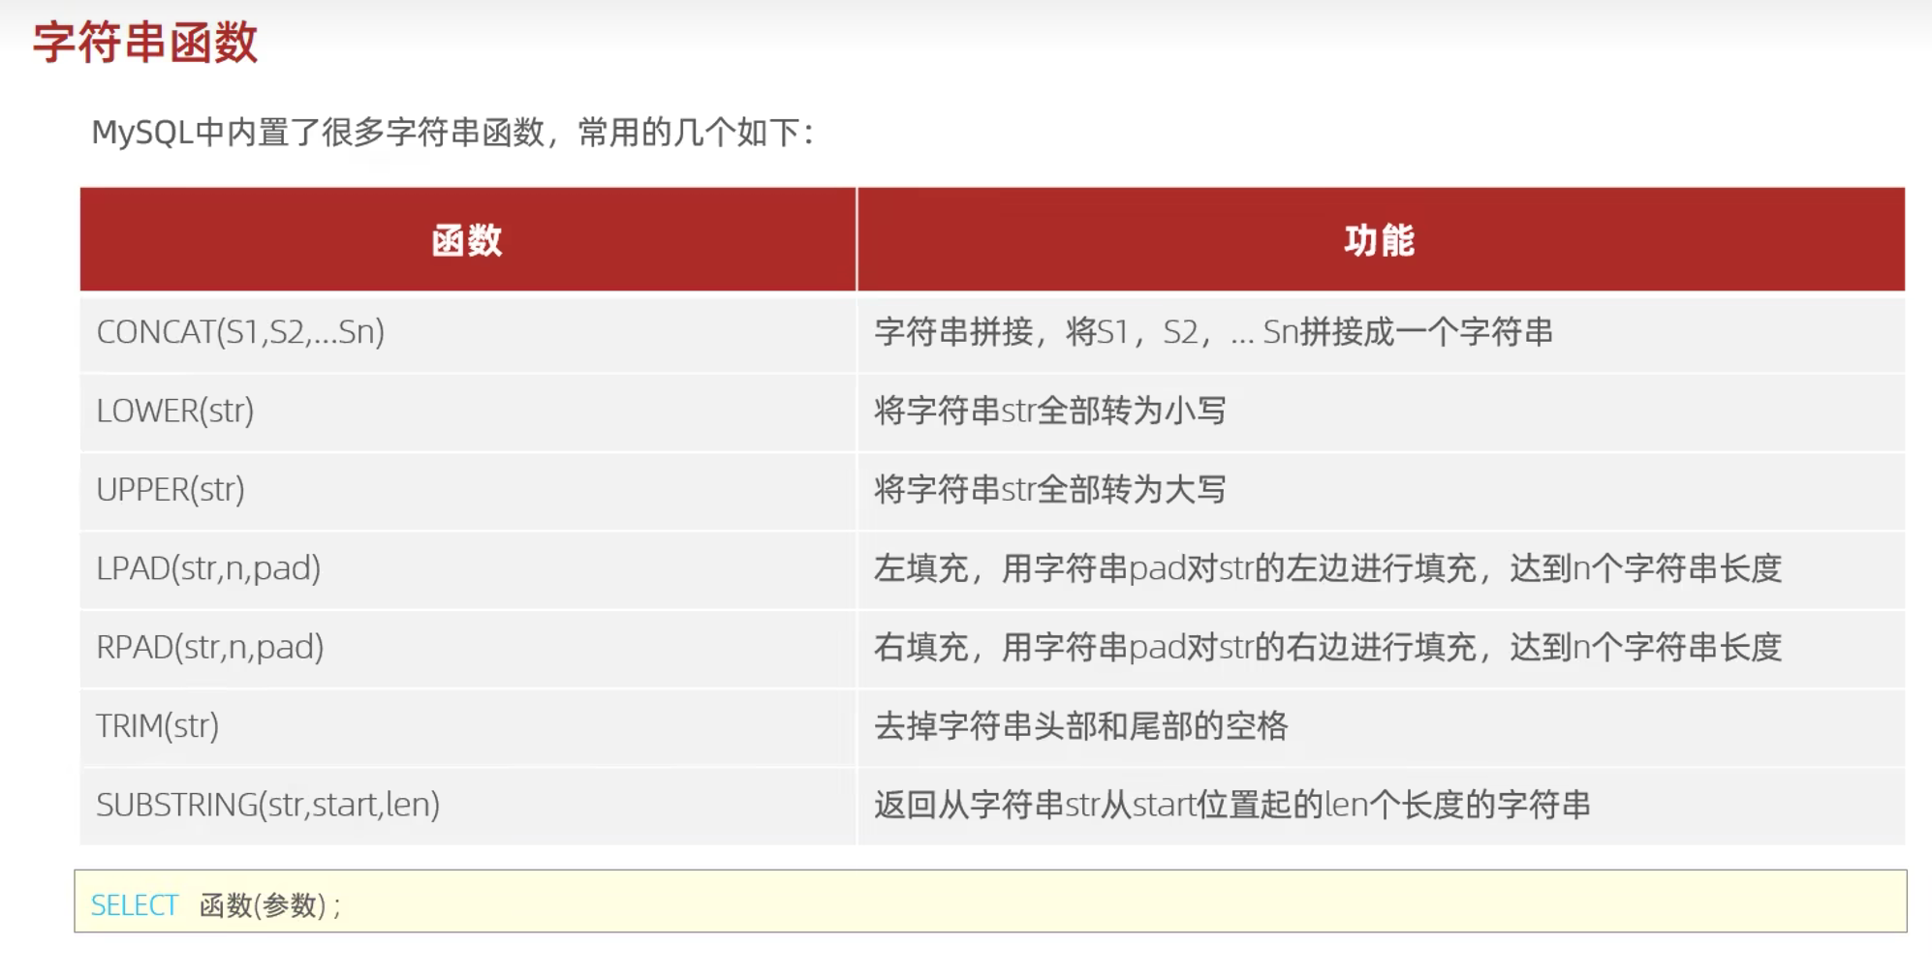Click the description 返回从字符串str从start位置起
This screenshot has height=978, width=1932.
click(1231, 805)
